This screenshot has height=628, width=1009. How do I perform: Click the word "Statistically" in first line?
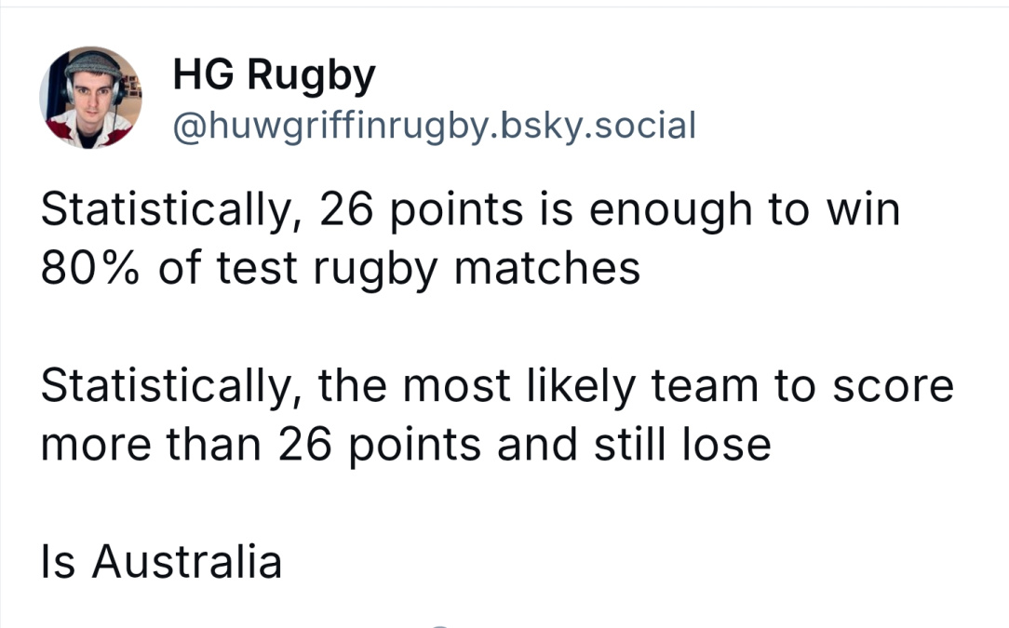pyautogui.click(x=168, y=211)
